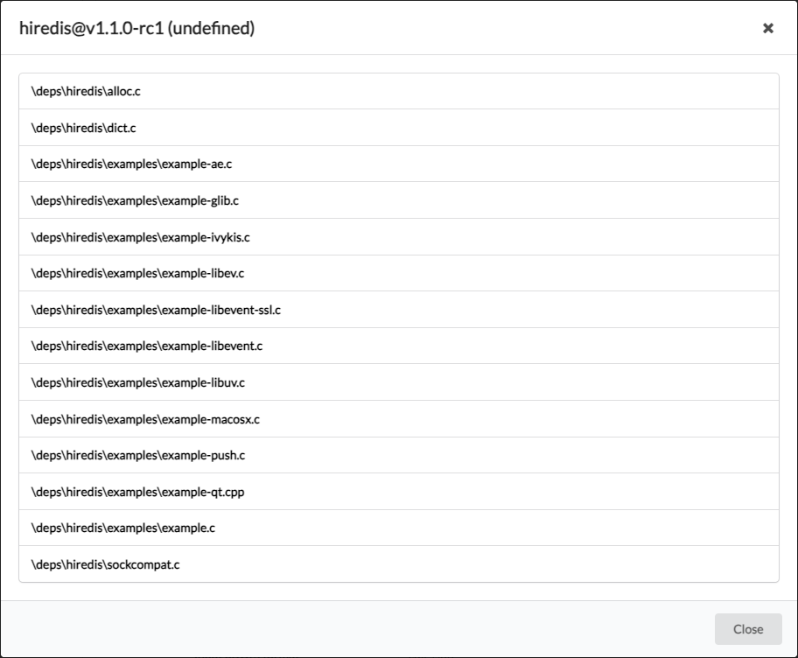This screenshot has width=798, height=658.
Task: Click the Close button in the footer
Action: pos(748,629)
